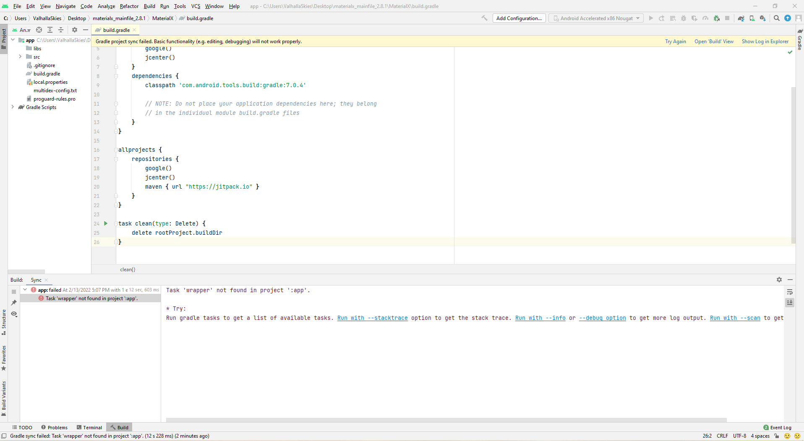The width and height of the screenshot is (804, 441).
Task: Toggle read-only lock icon in status bar
Action: [x=777, y=436]
